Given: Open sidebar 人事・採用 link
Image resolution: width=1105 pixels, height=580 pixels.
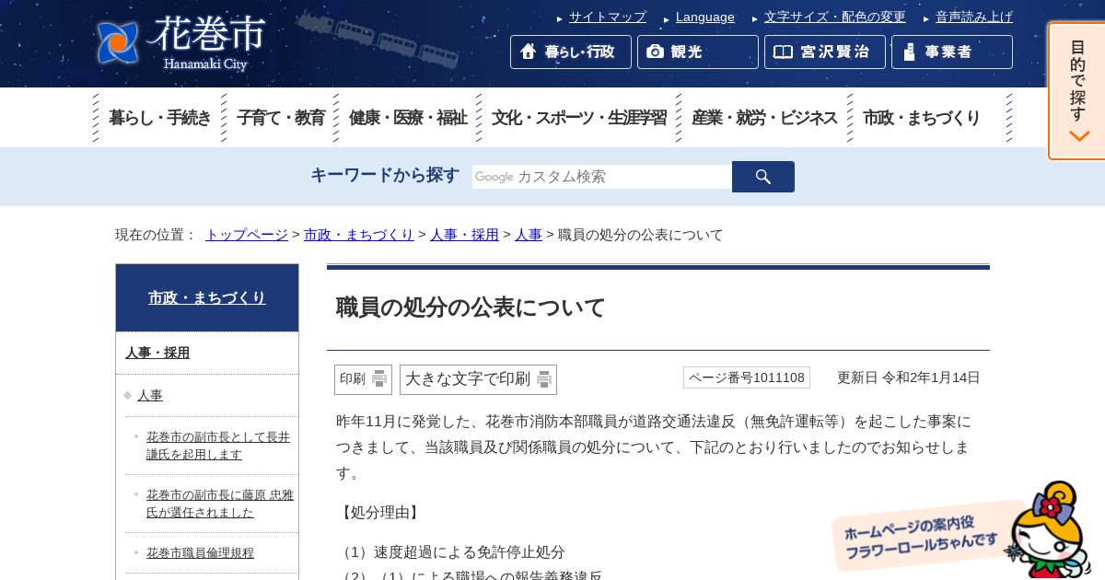Looking at the screenshot, I should click(x=157, y=353).
